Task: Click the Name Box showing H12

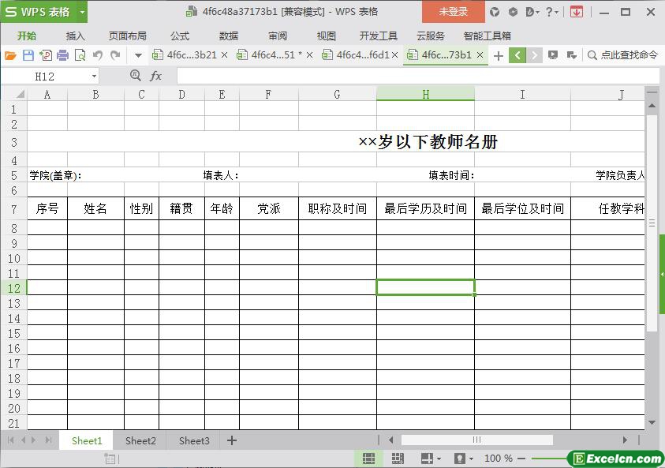Action: tap(45, 77)
